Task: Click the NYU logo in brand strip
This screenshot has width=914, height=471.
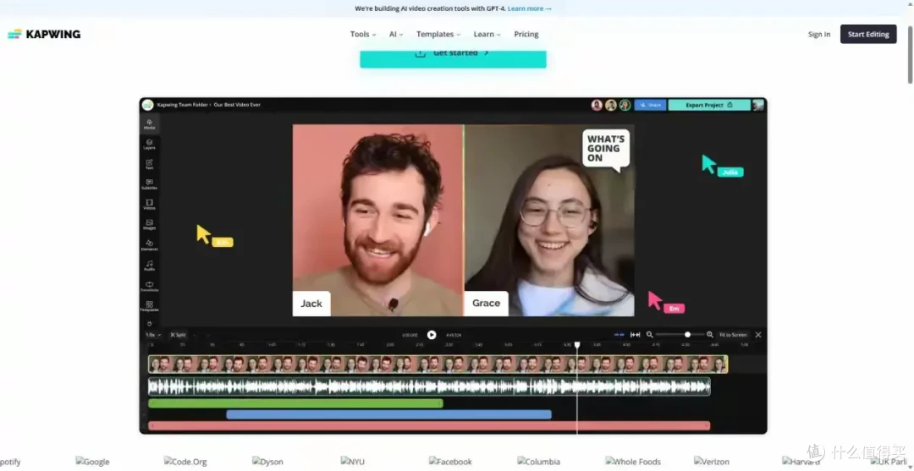Action: 353,462
